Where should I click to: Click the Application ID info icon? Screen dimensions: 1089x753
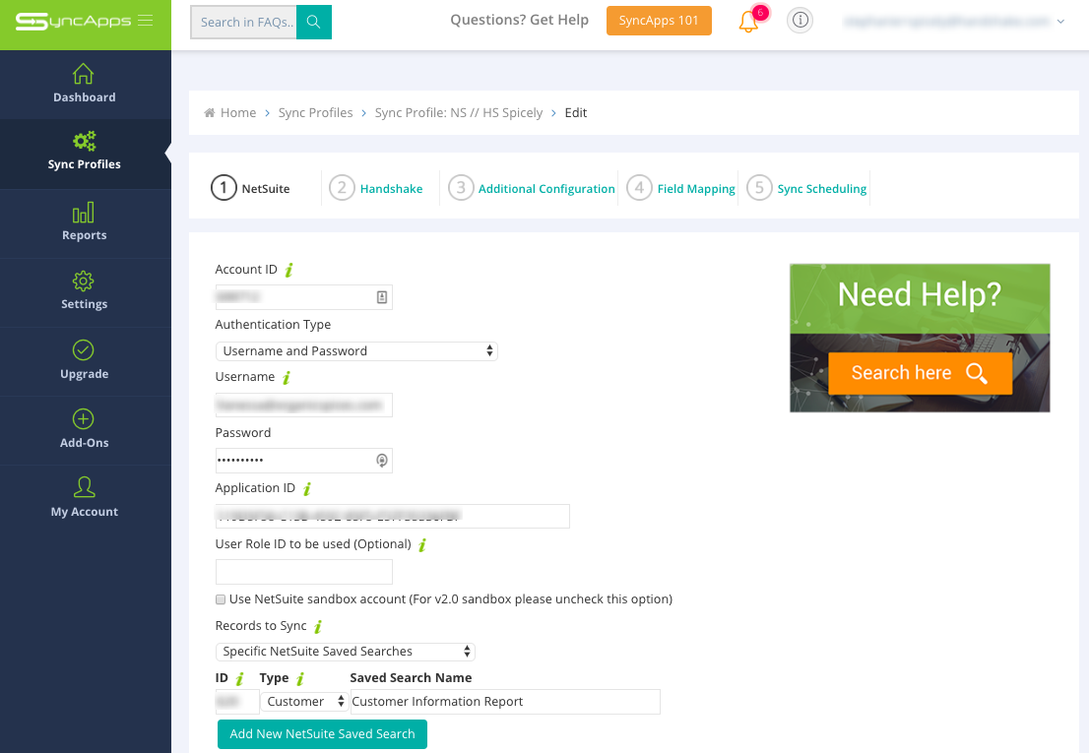click(307, 488)
